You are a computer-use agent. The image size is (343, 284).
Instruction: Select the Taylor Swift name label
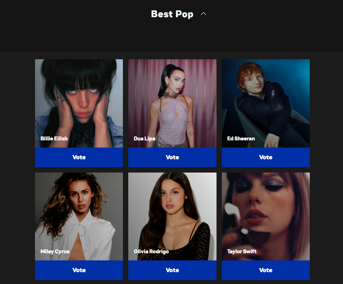(x=242, y=251)
